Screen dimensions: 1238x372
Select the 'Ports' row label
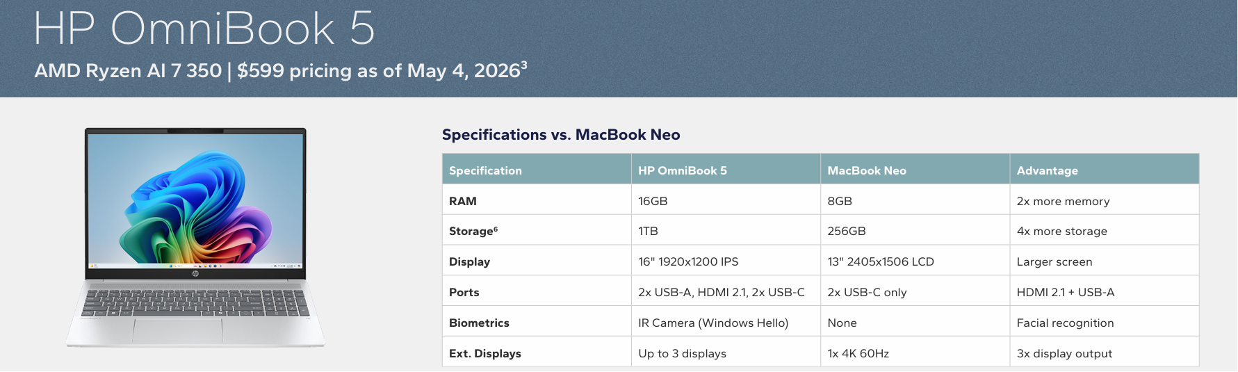click(x=537, y=292)
